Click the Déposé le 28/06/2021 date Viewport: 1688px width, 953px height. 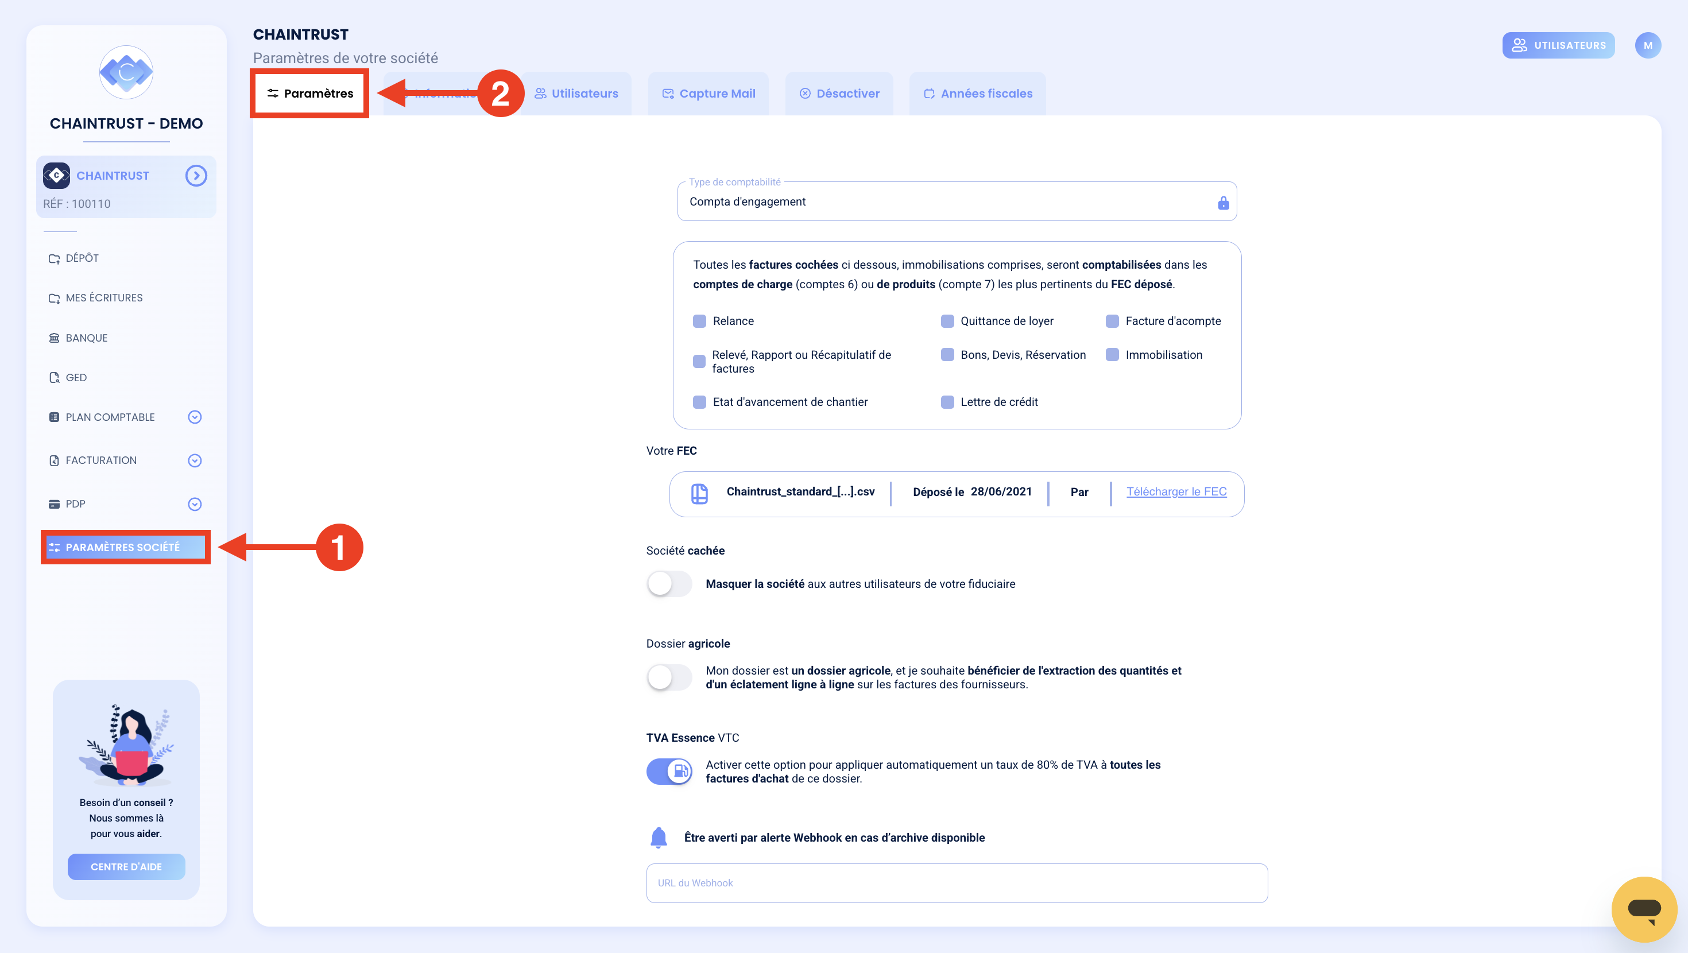972,491
